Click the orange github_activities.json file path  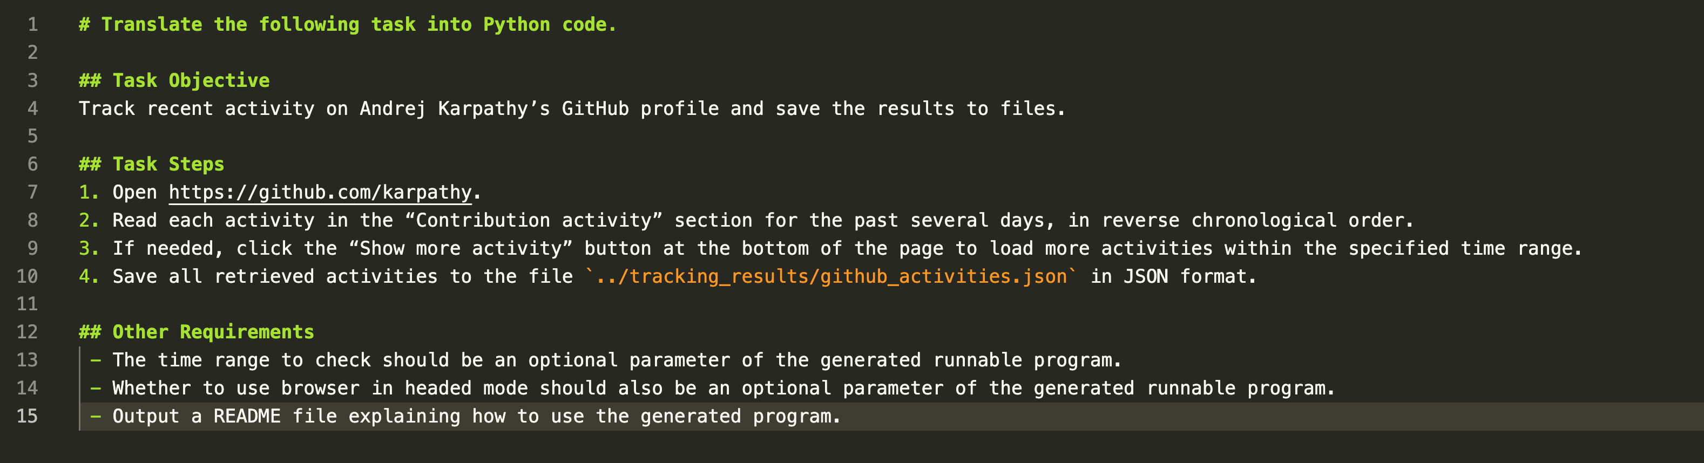(831, 276)
